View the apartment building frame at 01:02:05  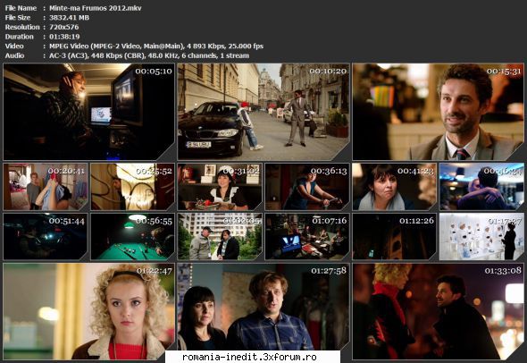point(220,237)
